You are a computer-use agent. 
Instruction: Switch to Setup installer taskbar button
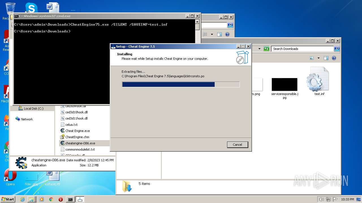pos(80,199)
